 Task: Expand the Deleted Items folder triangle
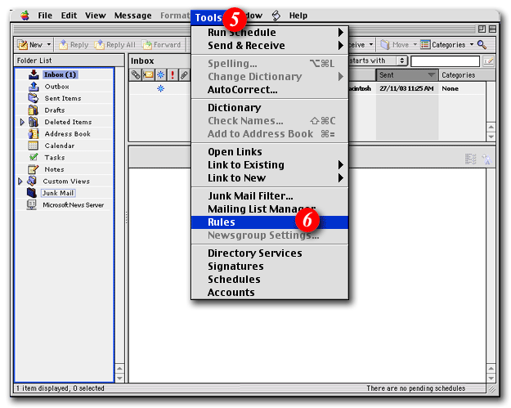[x=23, y=123]
